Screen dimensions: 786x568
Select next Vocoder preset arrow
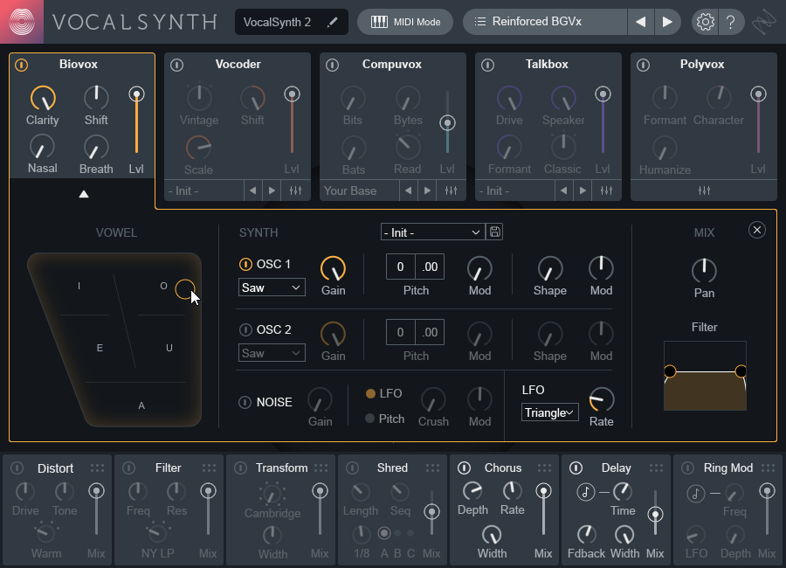(272, 190)
